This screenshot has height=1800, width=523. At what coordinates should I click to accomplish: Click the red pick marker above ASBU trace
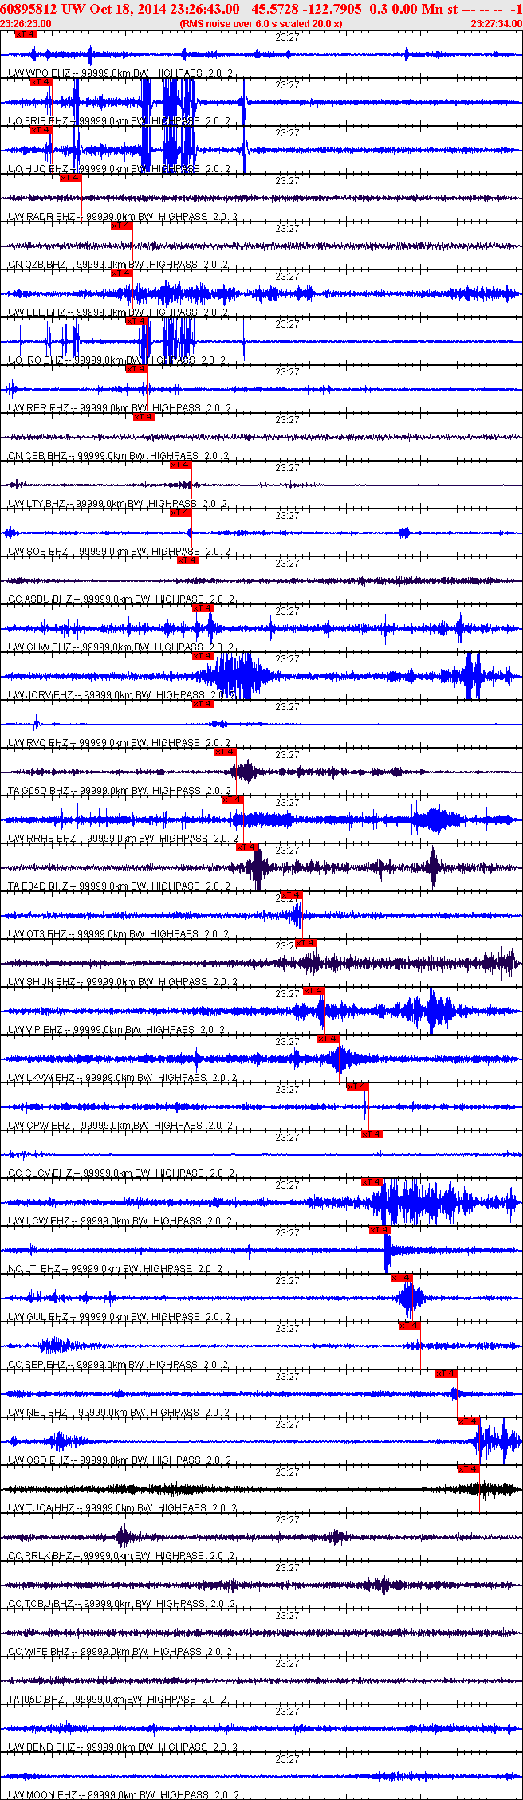187,560
